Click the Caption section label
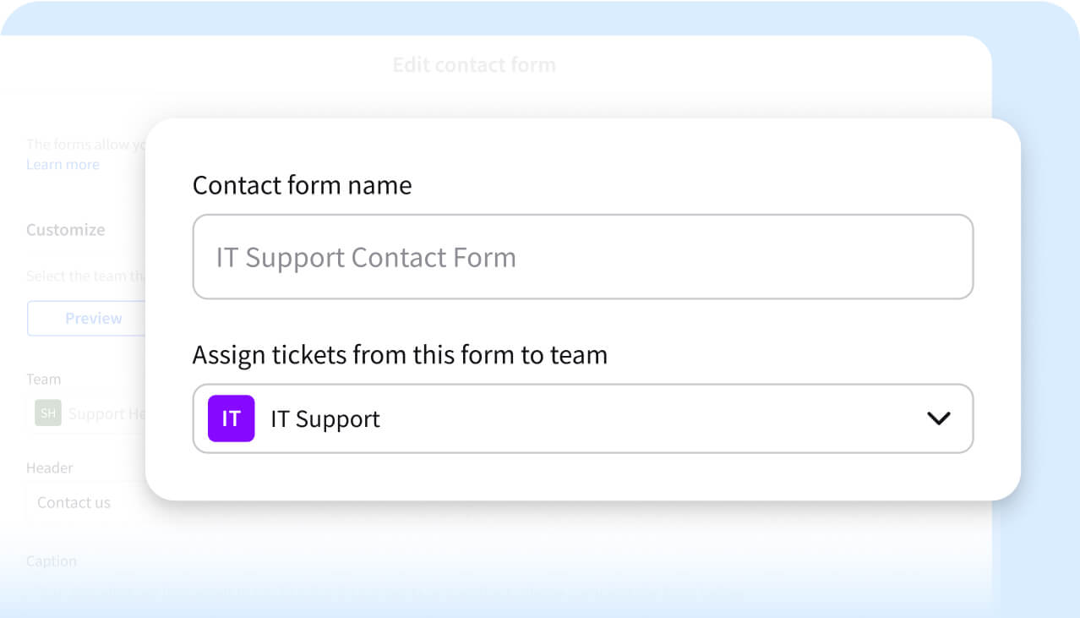1080x618 pixels. pos(52,561)
